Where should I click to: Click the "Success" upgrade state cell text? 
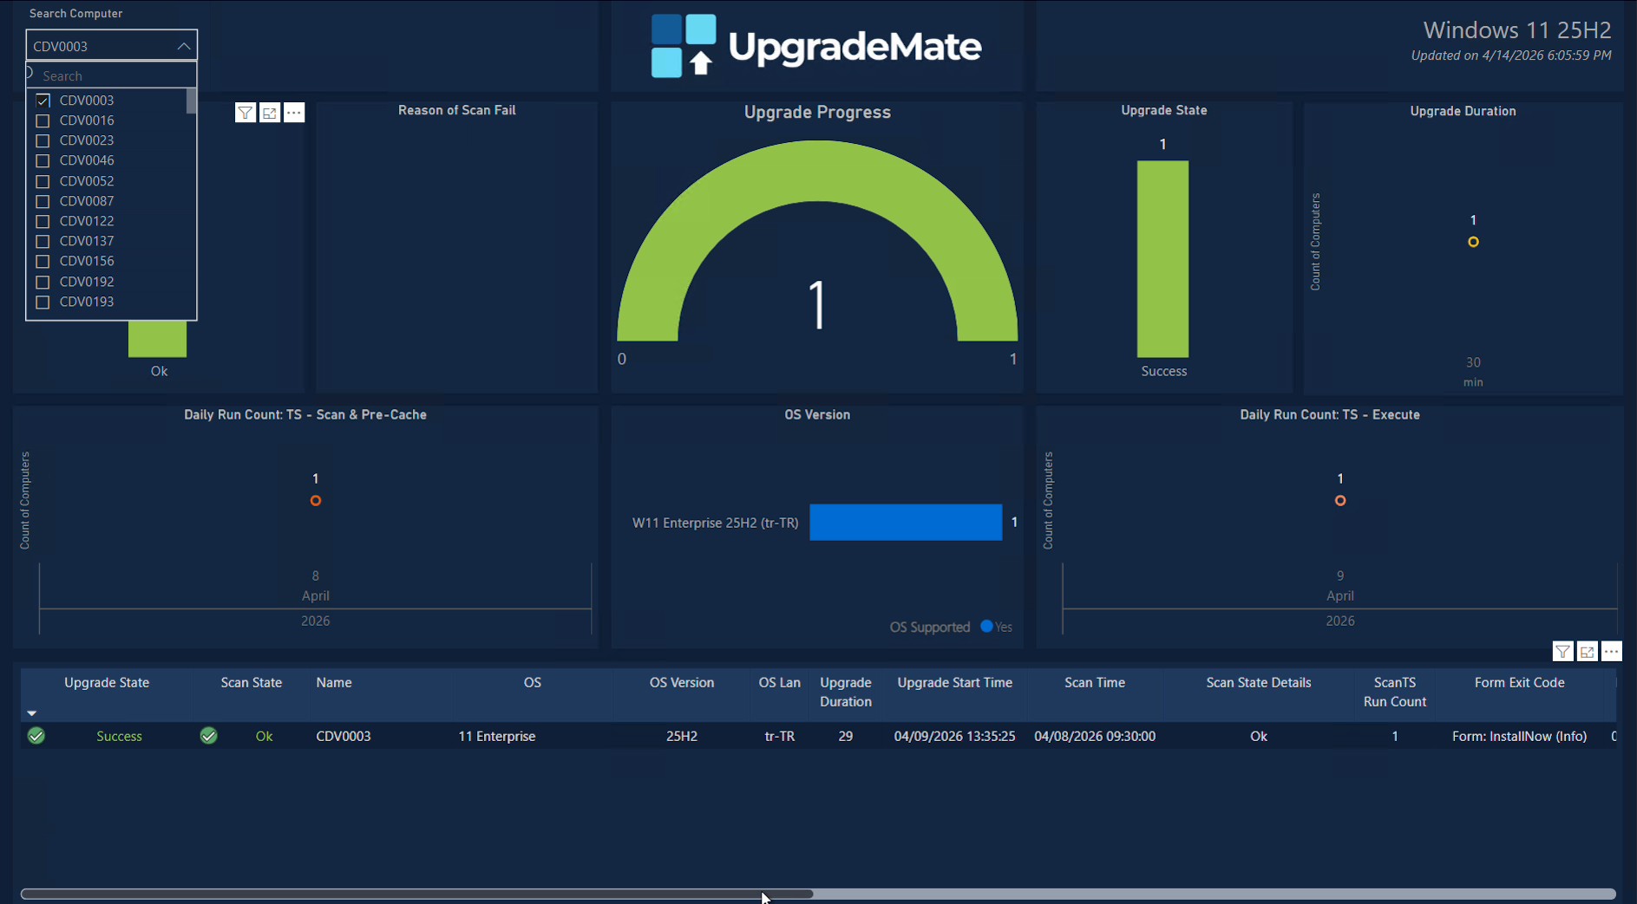coord(119,736)
